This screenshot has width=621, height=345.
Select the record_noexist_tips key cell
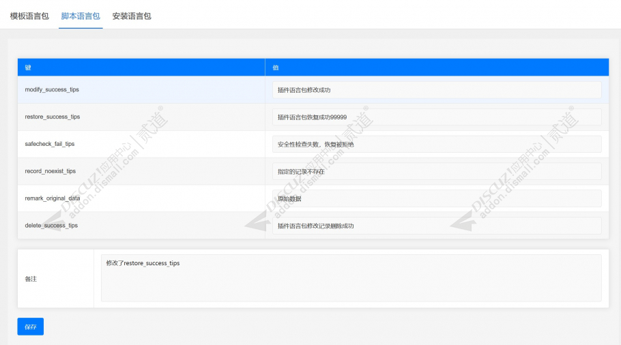point(141,171)
